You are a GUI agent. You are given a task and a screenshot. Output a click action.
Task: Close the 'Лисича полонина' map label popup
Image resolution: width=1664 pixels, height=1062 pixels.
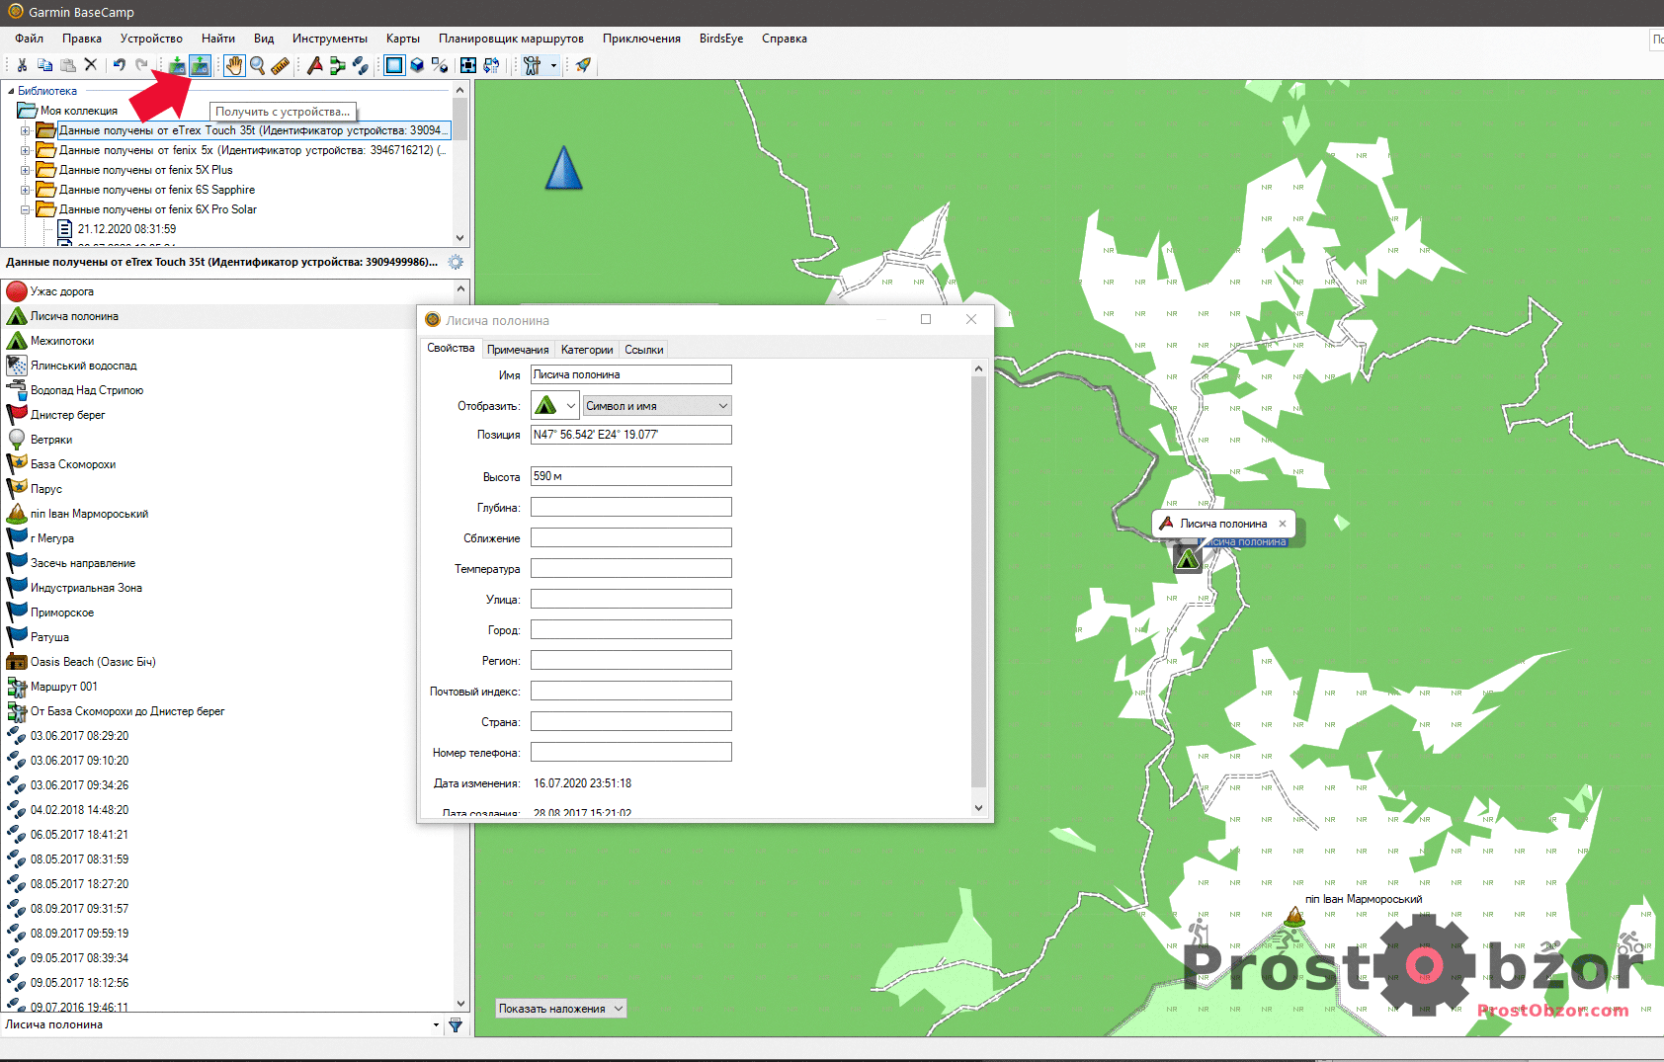[x=1283, y=524]
